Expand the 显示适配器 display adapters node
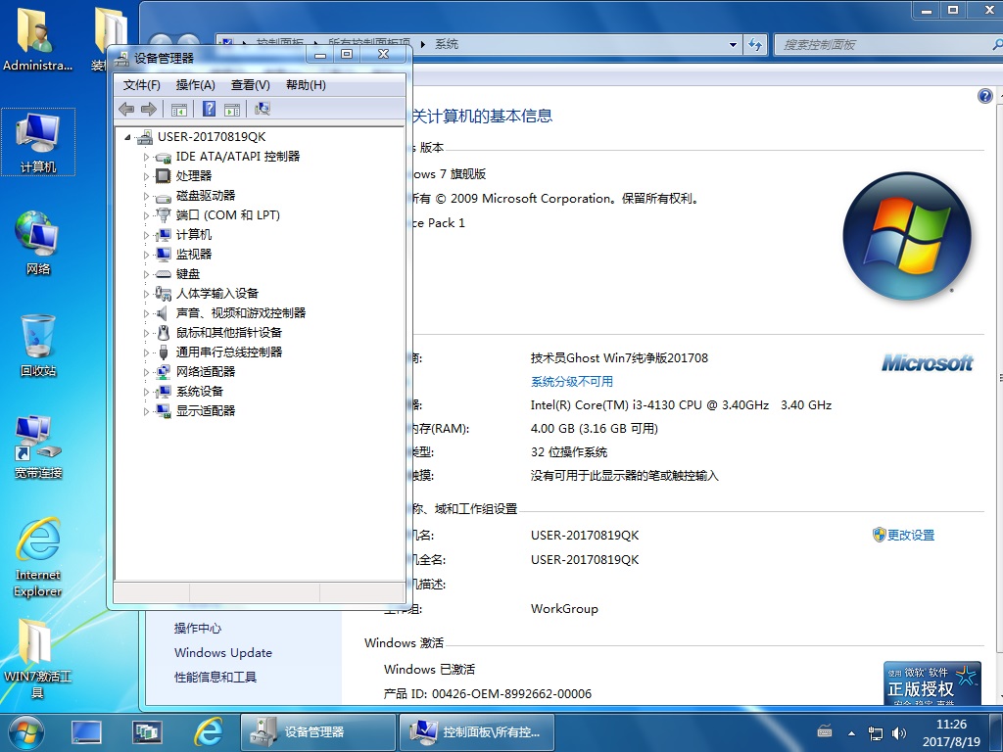The image size is (1003, 752). (x=148, y=411)
